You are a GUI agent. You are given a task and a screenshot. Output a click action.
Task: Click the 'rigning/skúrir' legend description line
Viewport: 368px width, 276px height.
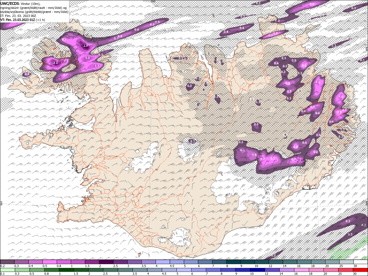pos(33,7)
